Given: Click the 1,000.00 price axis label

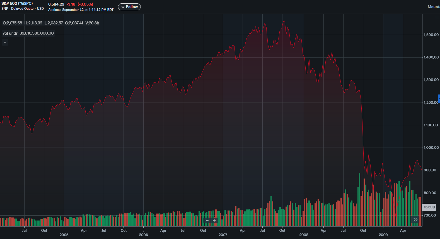Looking at the screenshot, I should coord(431,148).
